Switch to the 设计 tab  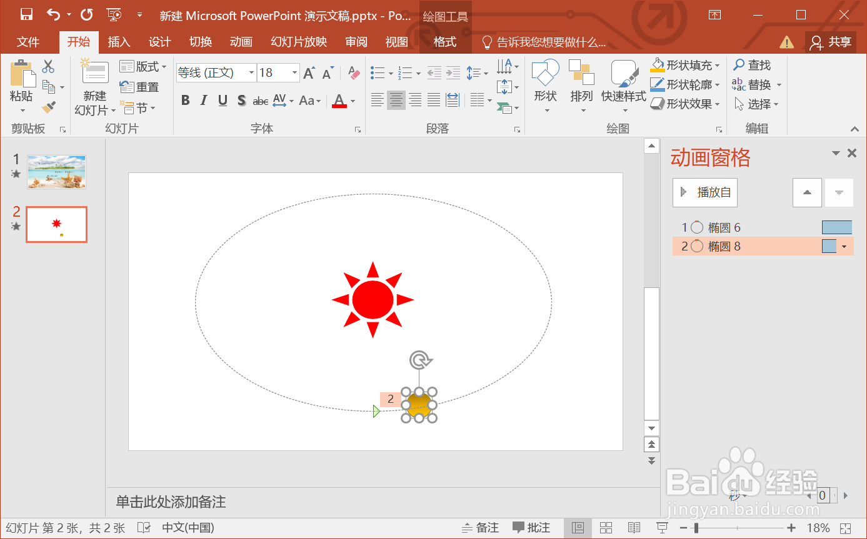pos(159,42)
